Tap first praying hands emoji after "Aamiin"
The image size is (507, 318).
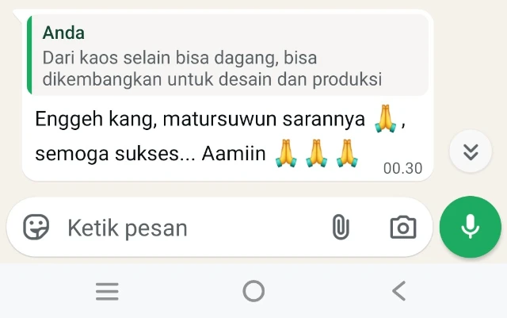pyautogui.click(x=286, y=153)
